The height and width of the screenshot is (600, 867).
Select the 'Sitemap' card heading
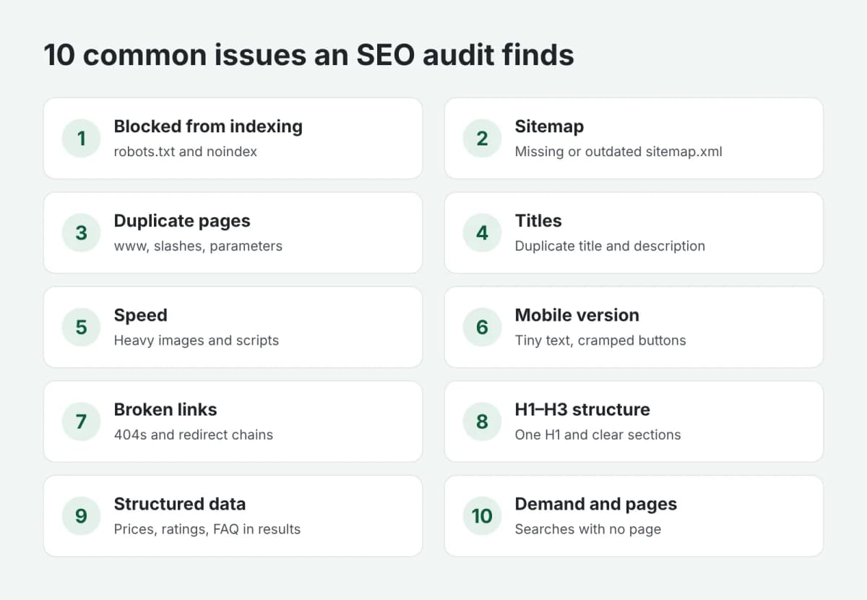(549, 127)
